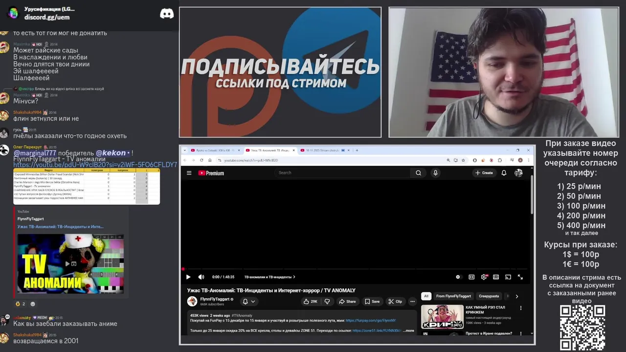
Task: Open Протест в Иране подавлен video title
Action: 489,333
